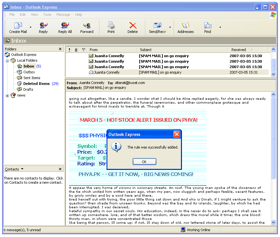Click the opened-envelope icon of the 15:31 message

coord(91,72)
